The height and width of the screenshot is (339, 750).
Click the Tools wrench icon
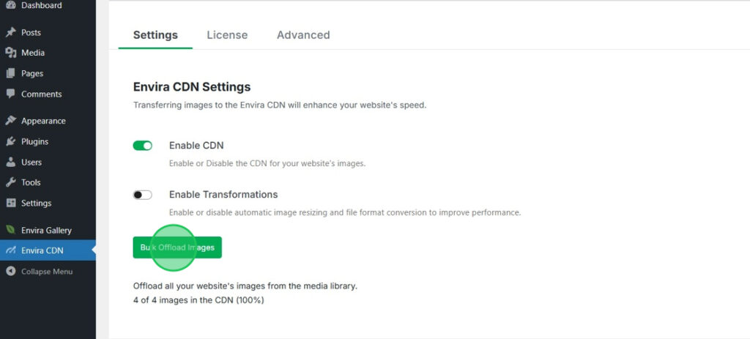(10, 182)
